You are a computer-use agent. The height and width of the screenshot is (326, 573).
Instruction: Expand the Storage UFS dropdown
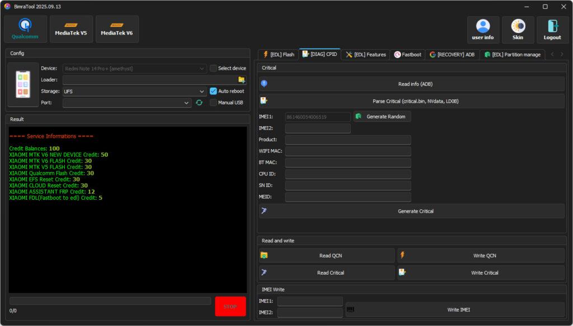tap(201, 92)
